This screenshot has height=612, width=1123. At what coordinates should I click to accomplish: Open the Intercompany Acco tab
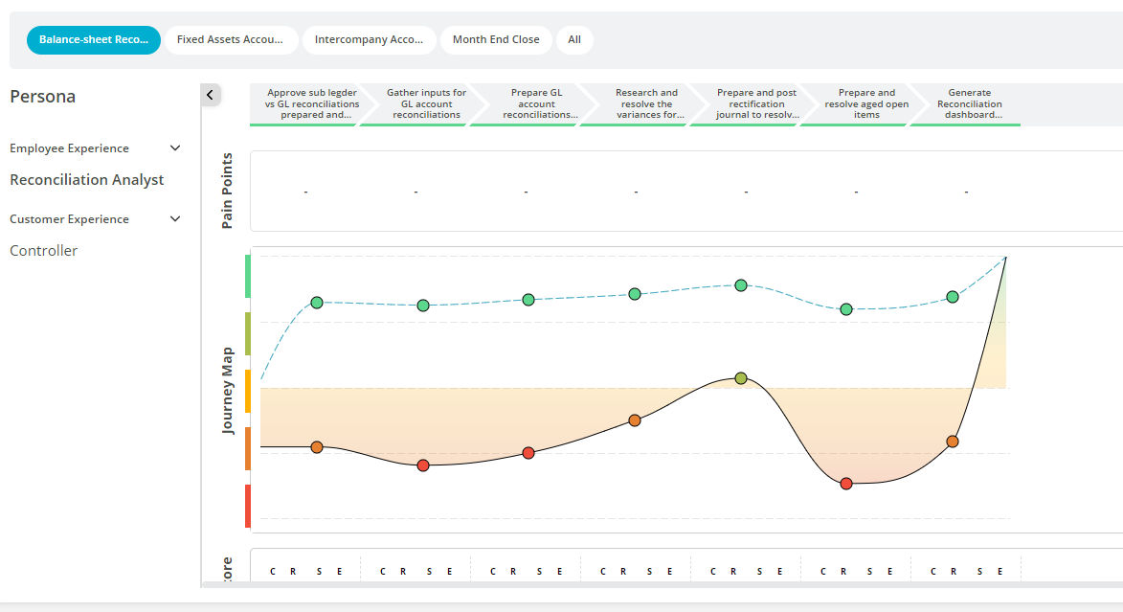369,40
